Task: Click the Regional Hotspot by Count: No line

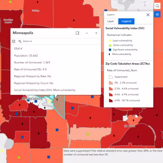Action: coord(34,83)
